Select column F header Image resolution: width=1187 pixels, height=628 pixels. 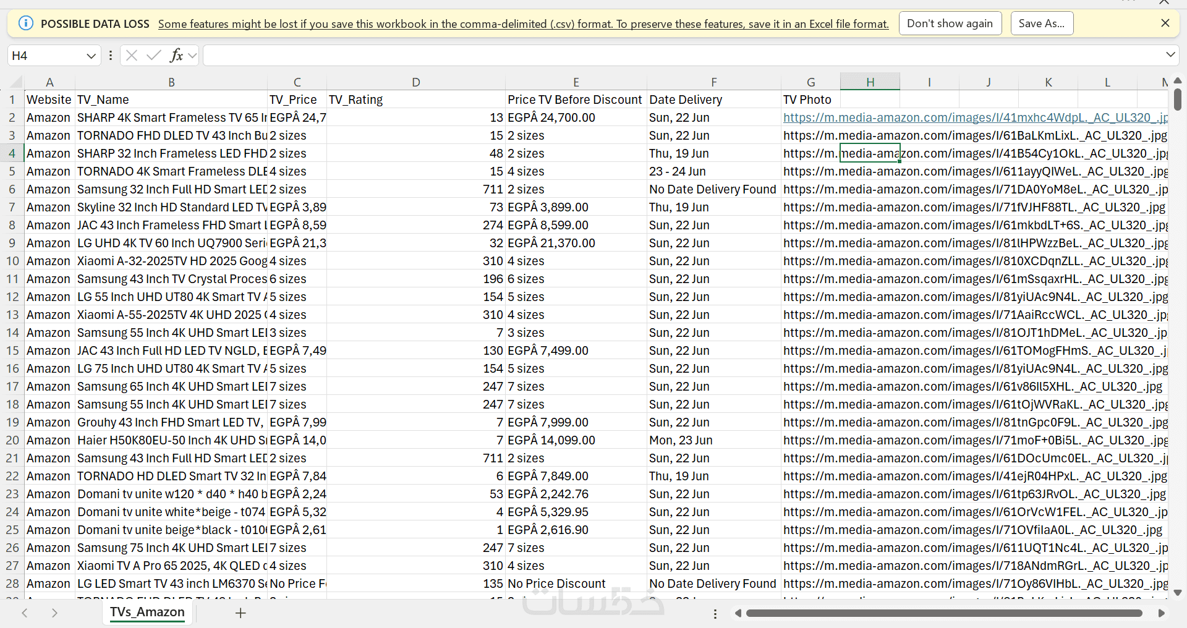[714, 82]
